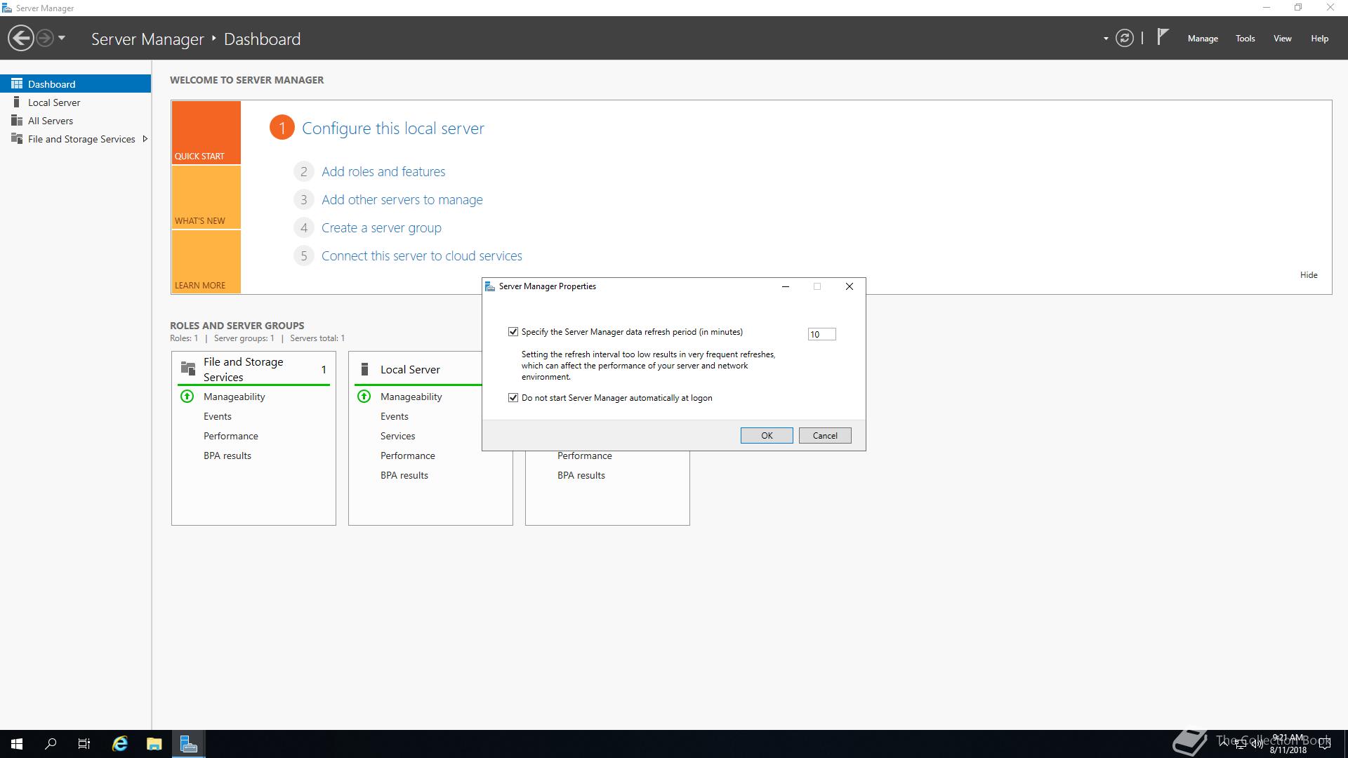Open the Action Center notification icon
Screen dimensions: 1348x758
[x=1325, y=744]
